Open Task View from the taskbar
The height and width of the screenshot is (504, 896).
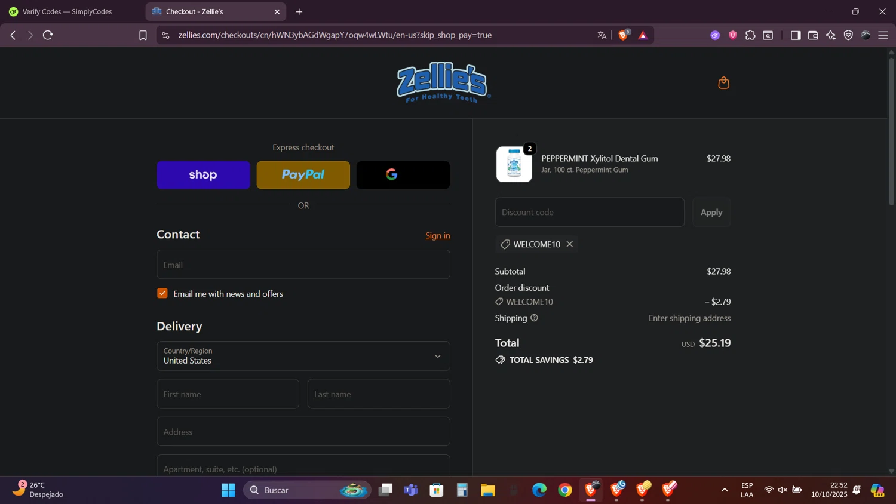click(385, 490)
